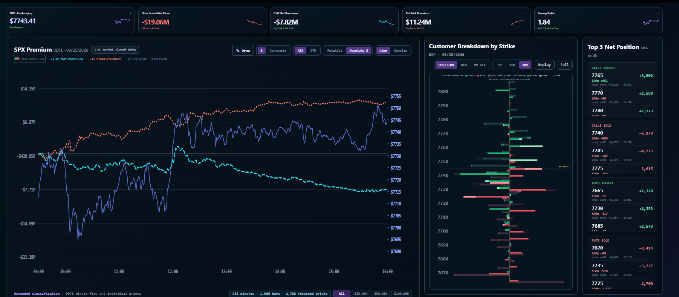Select the 30M interval

(525, 65)
